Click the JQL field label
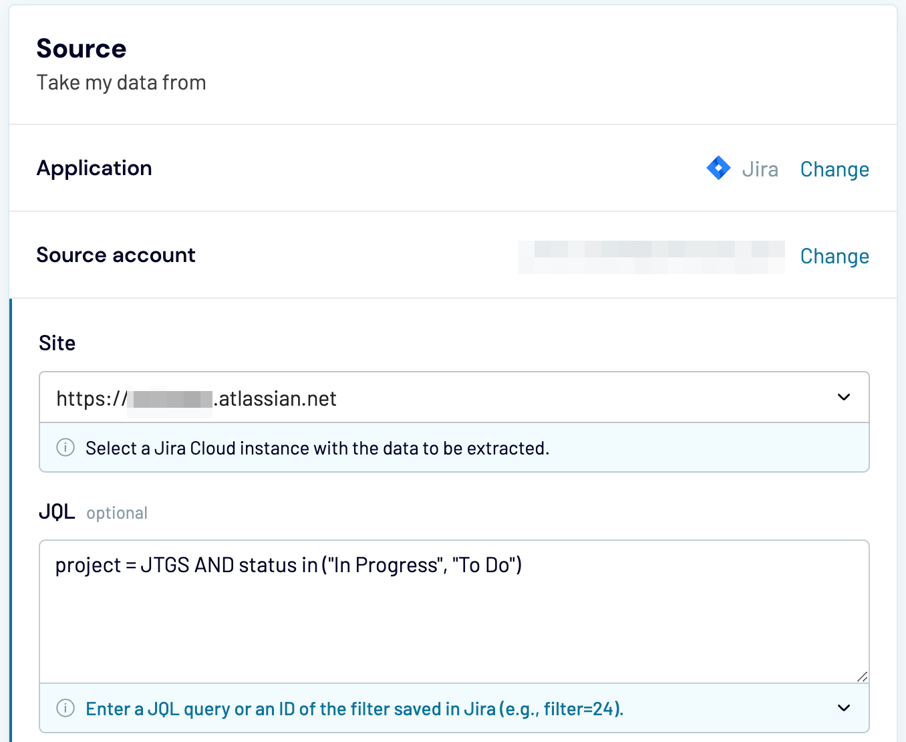906x742 pixels. pyautogui.click(x=57, y=512)
